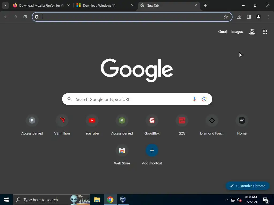Open the YouTube shortcut

92,125
